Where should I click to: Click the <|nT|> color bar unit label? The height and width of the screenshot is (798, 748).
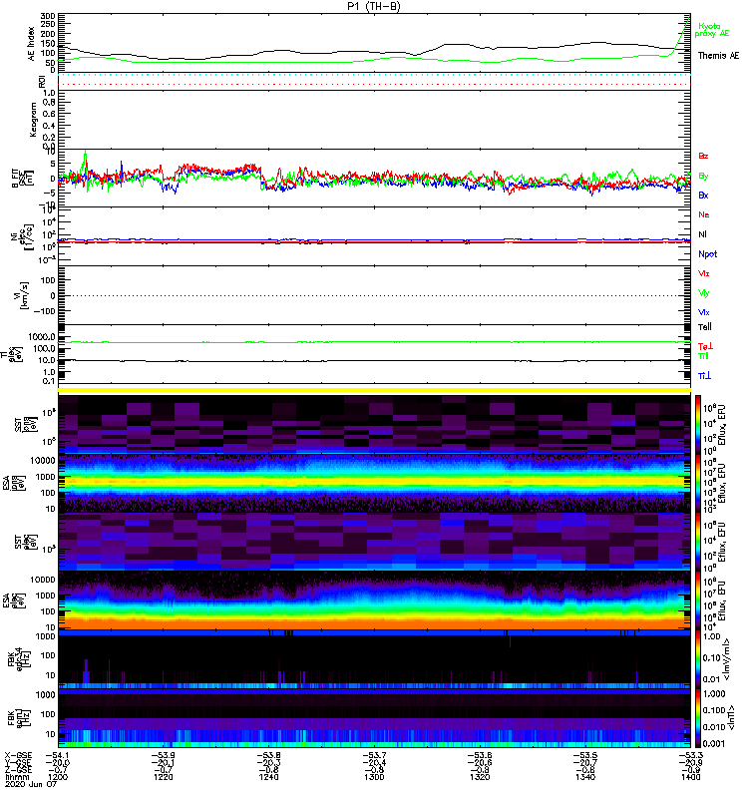729,717
